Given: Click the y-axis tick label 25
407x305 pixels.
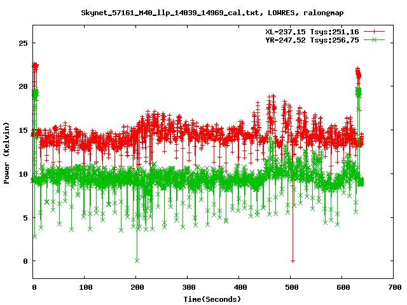Looking at the screenshot, I should (23, 43).
